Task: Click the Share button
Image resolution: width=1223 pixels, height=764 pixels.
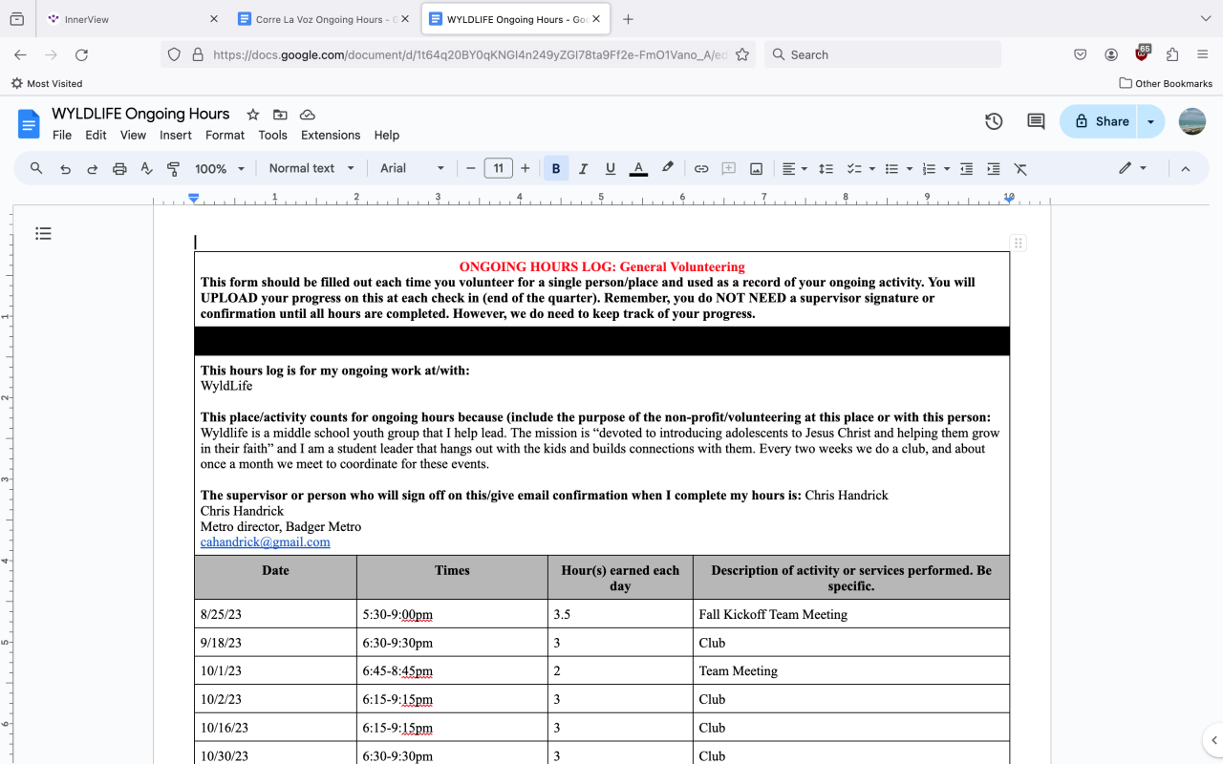Action: (1101, 121)
